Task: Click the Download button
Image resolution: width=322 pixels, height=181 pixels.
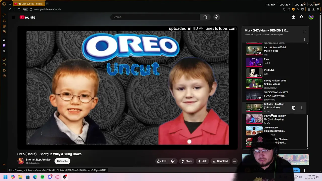Action: 220,161
